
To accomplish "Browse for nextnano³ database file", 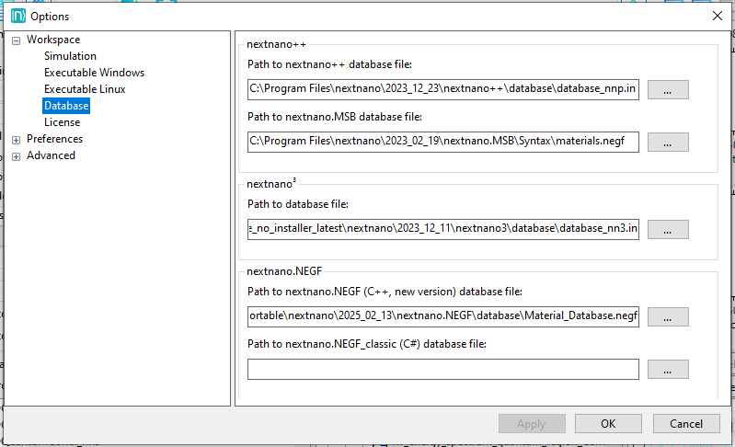I will (668, 230).
